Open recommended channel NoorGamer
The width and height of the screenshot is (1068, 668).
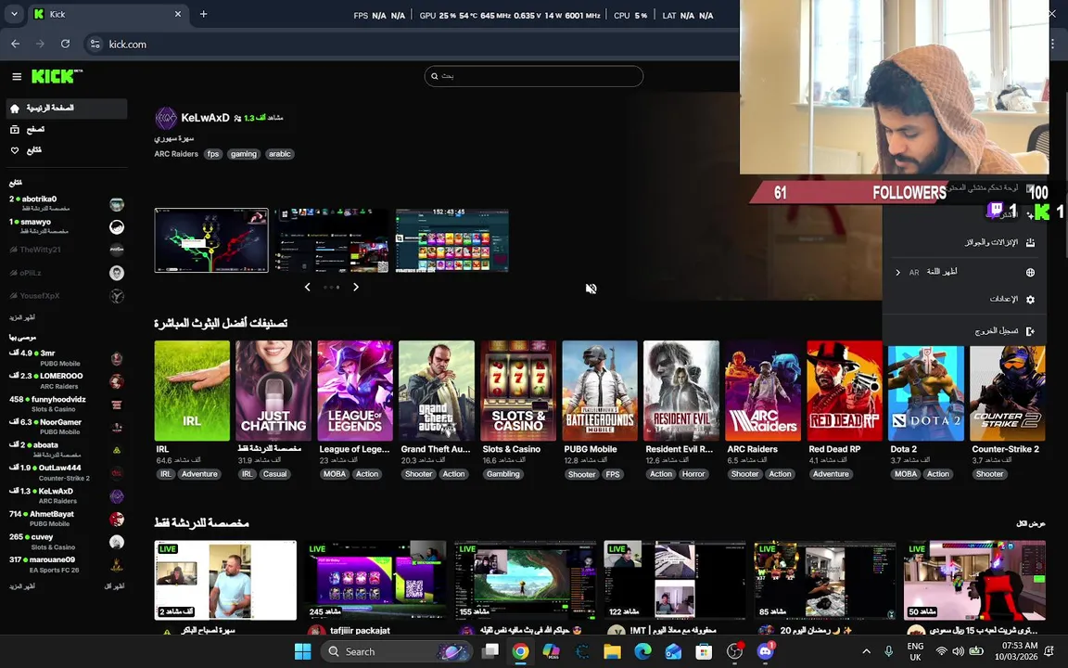pos(67,427)
